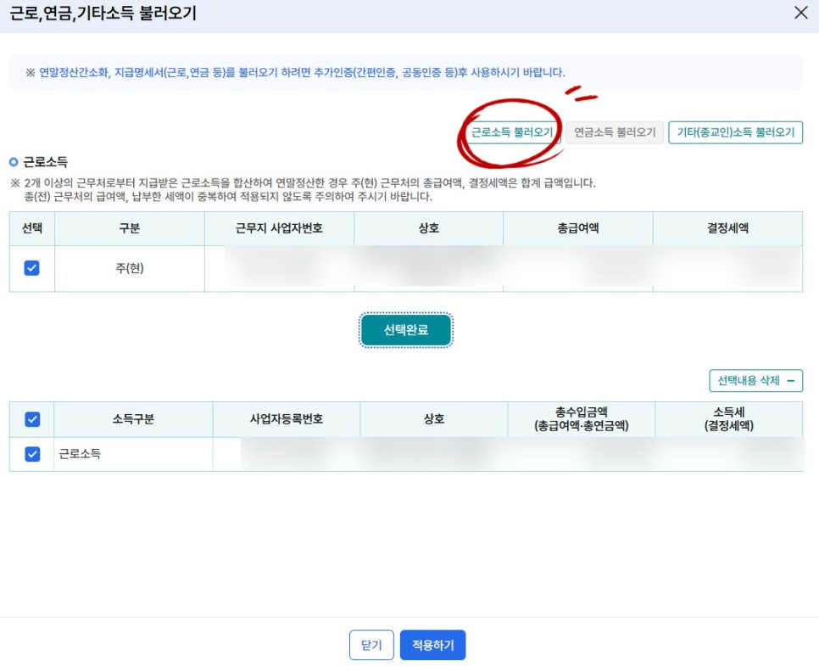Screen dimensions: 819x667
Task: Click the 소득구분 column header
Action: tap(133, 418)
